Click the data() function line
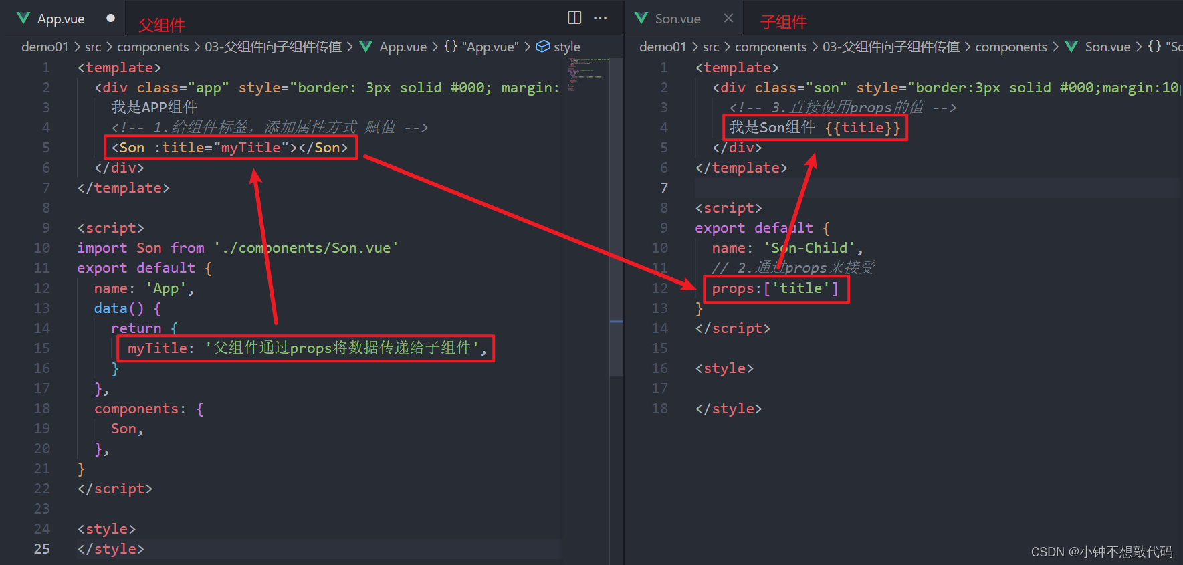Screen dimensions: 1183x565 (x=128, y=308)
